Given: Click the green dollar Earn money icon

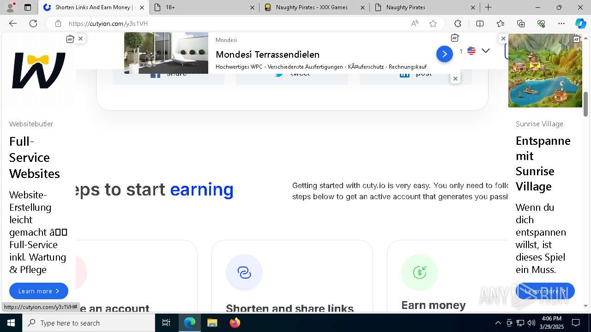Looking at the screenshot, I should pyautogui.click(x=420, y=273).
